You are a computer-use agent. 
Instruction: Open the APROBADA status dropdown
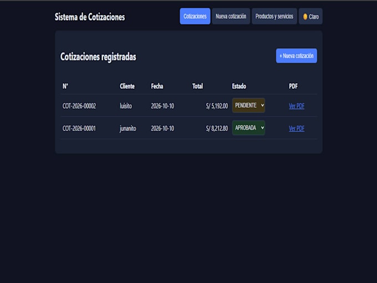[248, 128]
